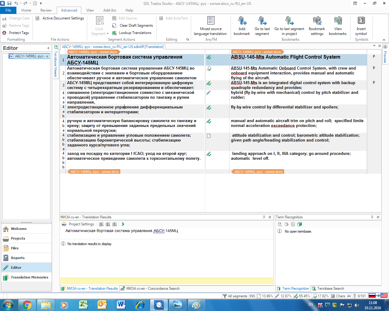Open Active Document Settings

[60, 18]
